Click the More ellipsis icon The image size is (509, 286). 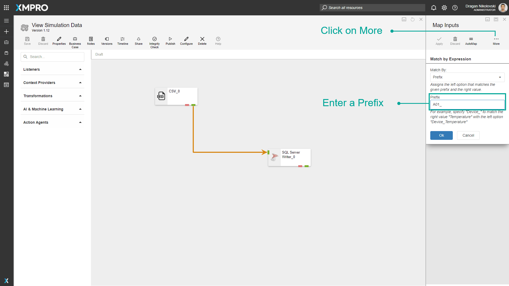coord(496,39)
